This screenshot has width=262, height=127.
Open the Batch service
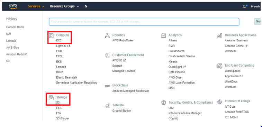click(x=60, y=72)
